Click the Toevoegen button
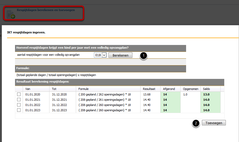 point(214,123)
